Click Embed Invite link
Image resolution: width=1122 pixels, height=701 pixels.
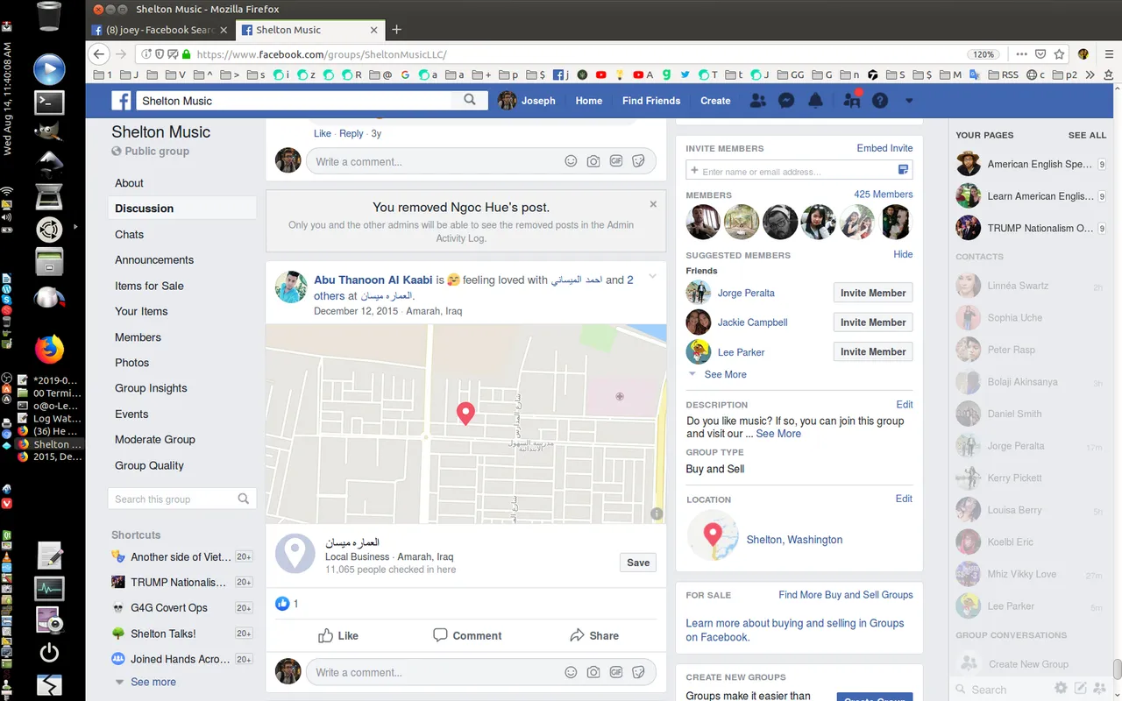884,148
